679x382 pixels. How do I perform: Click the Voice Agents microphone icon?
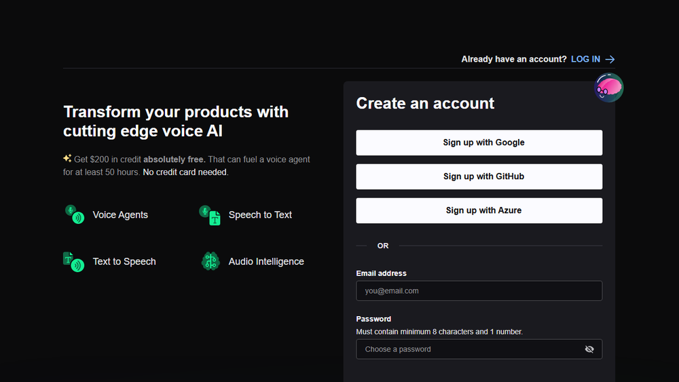(x=74, y=214)
